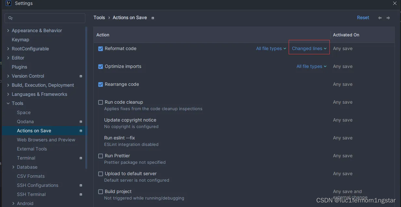The height and width of the screenshot is (207, 401).
Task: Click the project indicator icon beside Qodana
Action: pos(81,122)
